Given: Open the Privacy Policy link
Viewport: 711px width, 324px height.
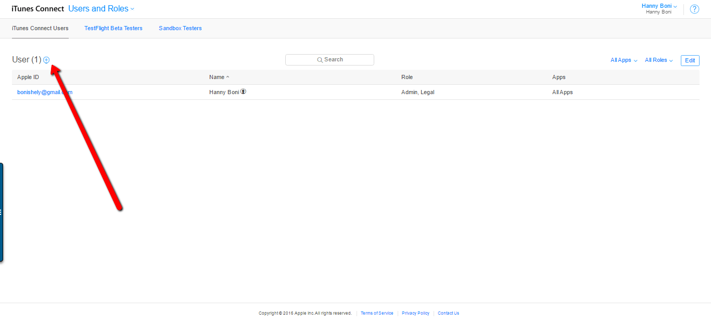Looking at the screenshot, I should (x=415, y=313).
